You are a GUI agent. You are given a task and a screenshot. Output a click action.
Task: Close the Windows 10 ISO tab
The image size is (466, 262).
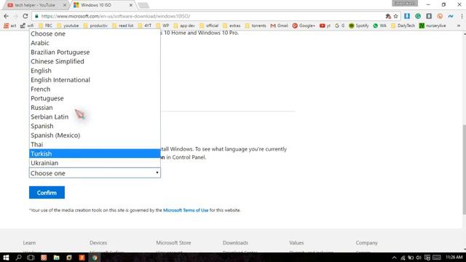click(131, 5)
